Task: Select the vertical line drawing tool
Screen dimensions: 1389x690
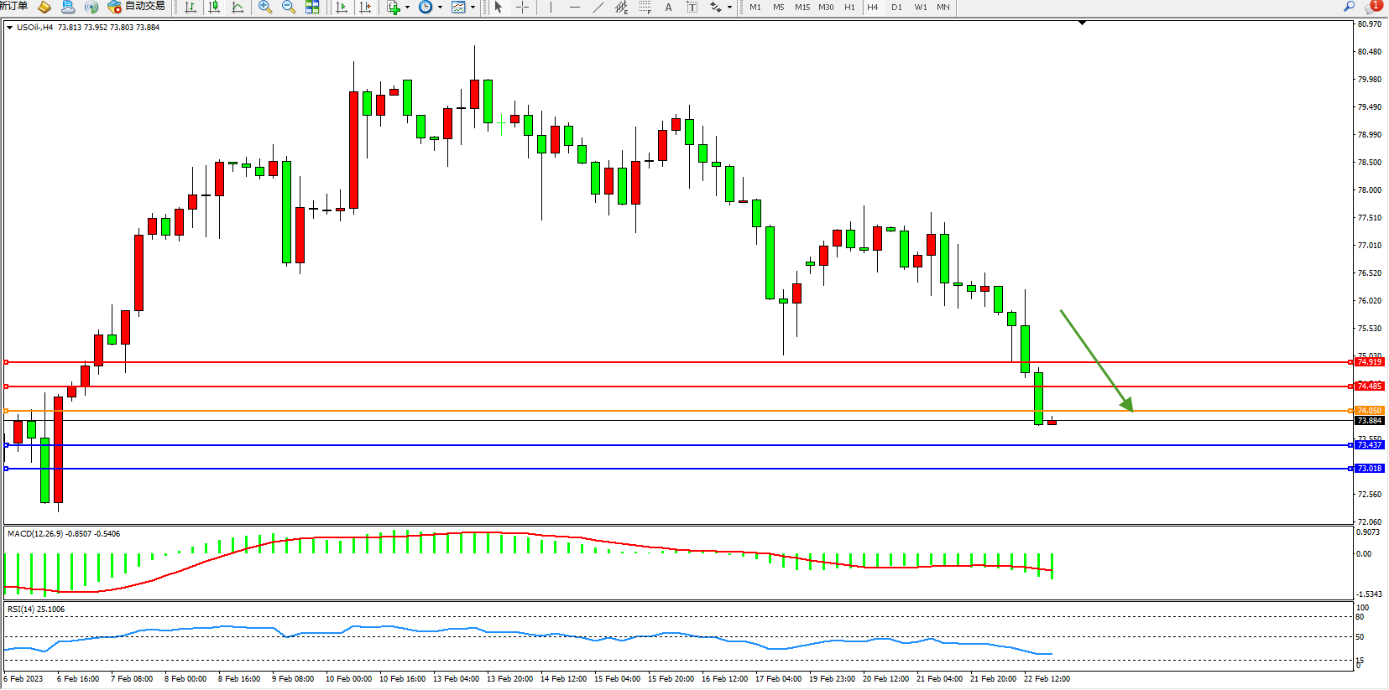Action: tap(551, 8)
